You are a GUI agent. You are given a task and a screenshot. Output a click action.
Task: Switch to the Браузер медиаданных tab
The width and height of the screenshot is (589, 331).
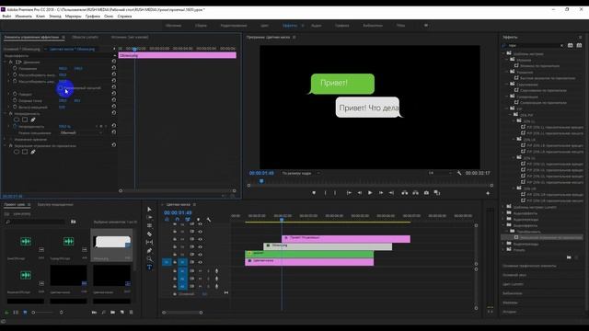pyautogui.click(x=55, y=204)
